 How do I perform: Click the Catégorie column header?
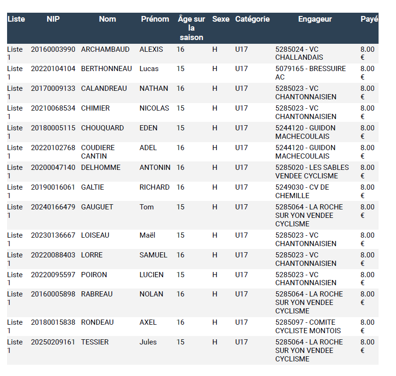click(252, 19)
